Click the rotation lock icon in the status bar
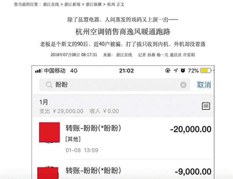This screenshot has height=179, width=233. click(x=168, y=70)
